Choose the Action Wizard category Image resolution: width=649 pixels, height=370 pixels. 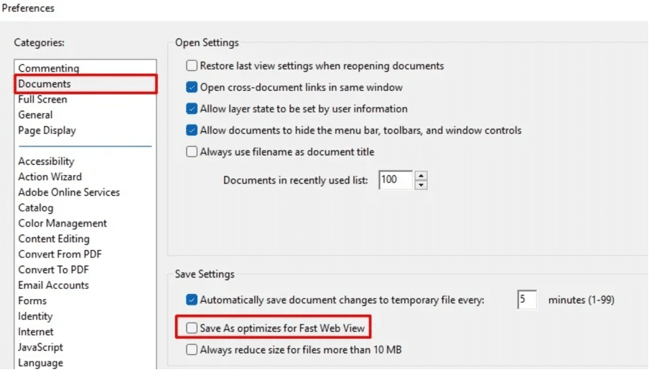(x=50, y=176)
